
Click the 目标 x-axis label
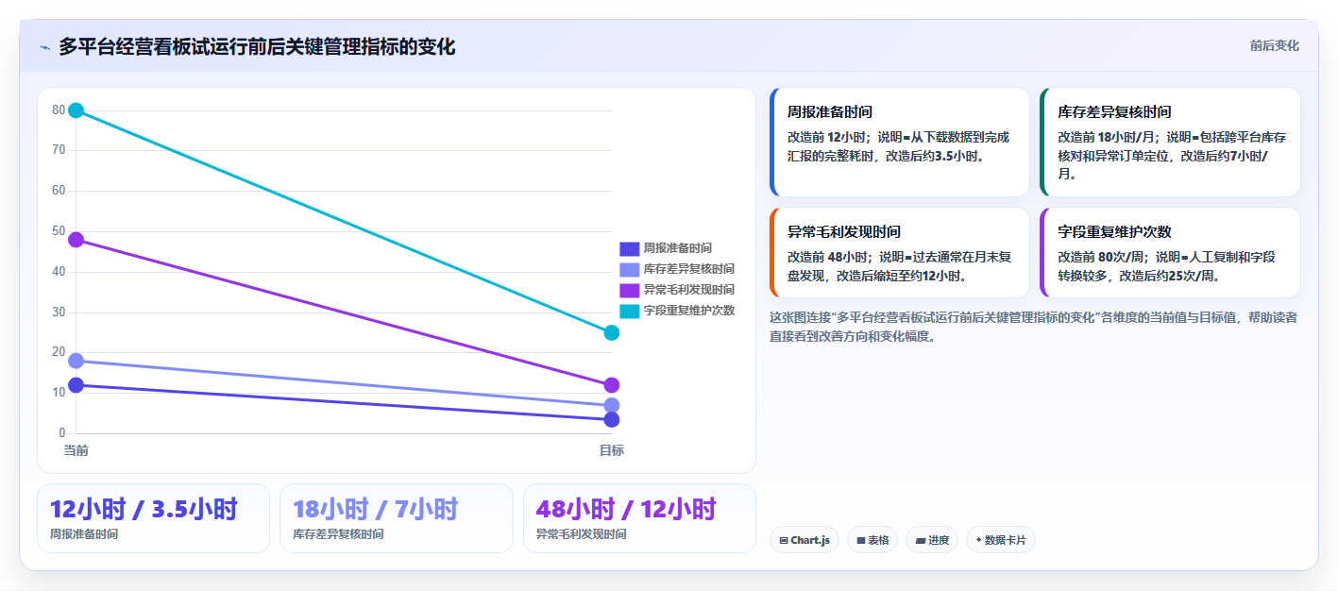pos(612,451)
